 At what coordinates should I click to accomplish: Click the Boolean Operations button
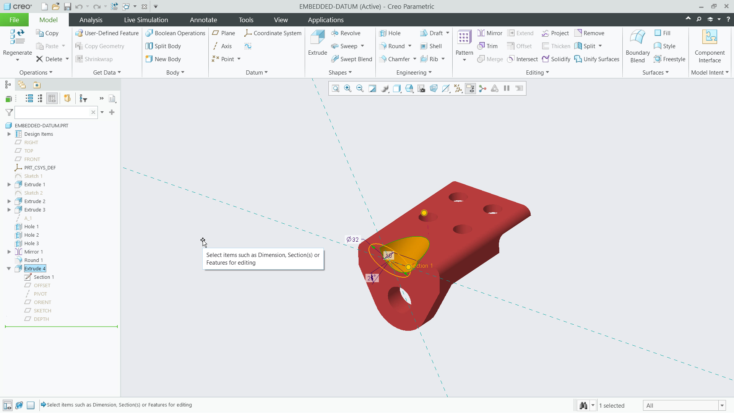pyautogui.click(x=175, y=33)
